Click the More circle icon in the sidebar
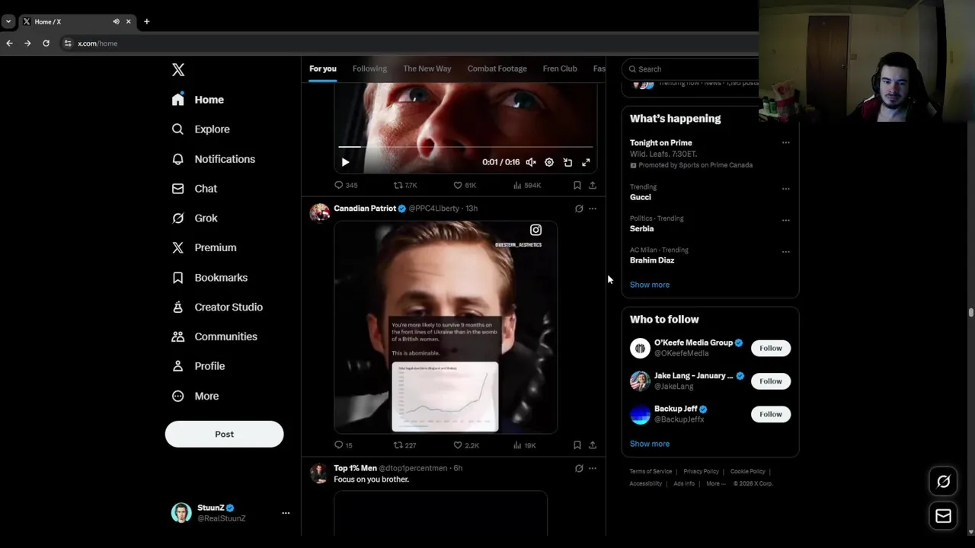 click(177, 396)
